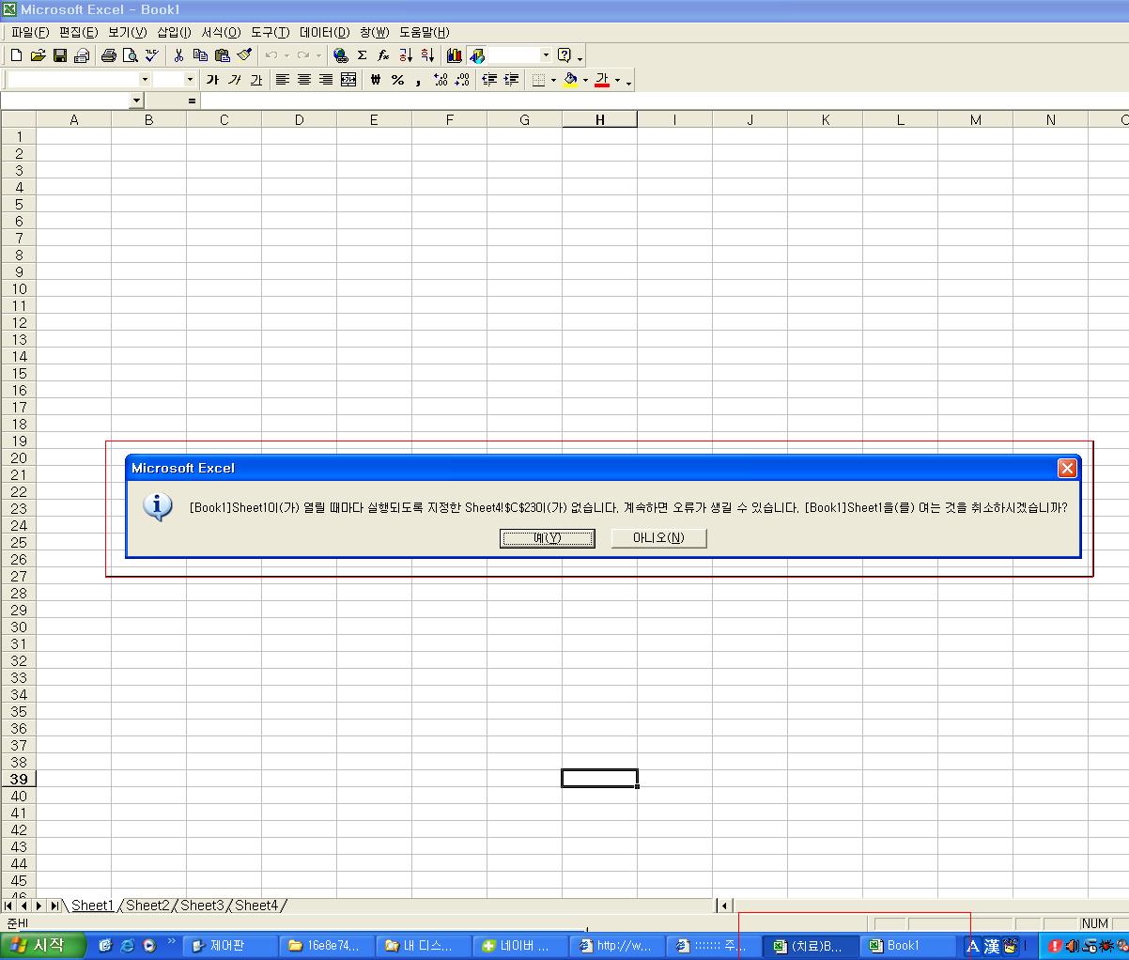Toggle underline formatting
The width and height of the screenshot is (1129, 960).
[x=255, y=80]
